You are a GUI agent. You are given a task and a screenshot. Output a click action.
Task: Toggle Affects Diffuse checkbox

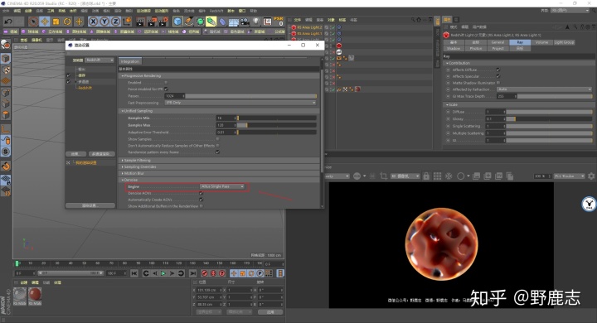[x=498, y=70]
